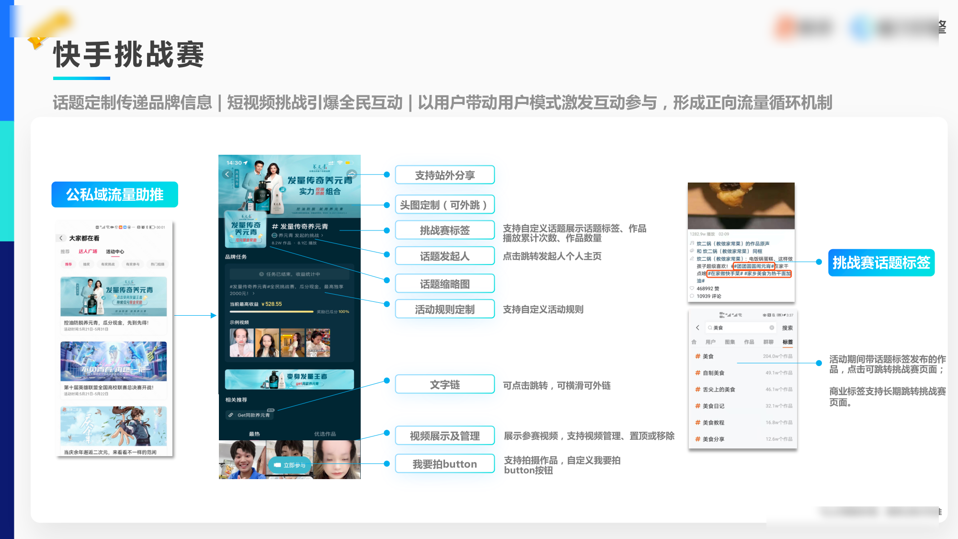This screenshot has height=539, width=958.
Task: Tap the Get同款养元青 text link
Action: coord(253,415)
